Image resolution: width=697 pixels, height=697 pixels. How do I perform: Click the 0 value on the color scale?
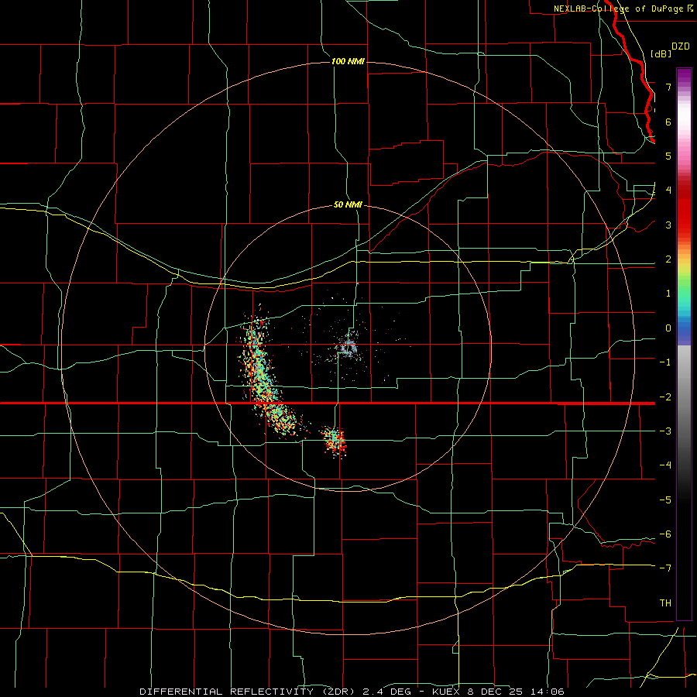(668, 328)
